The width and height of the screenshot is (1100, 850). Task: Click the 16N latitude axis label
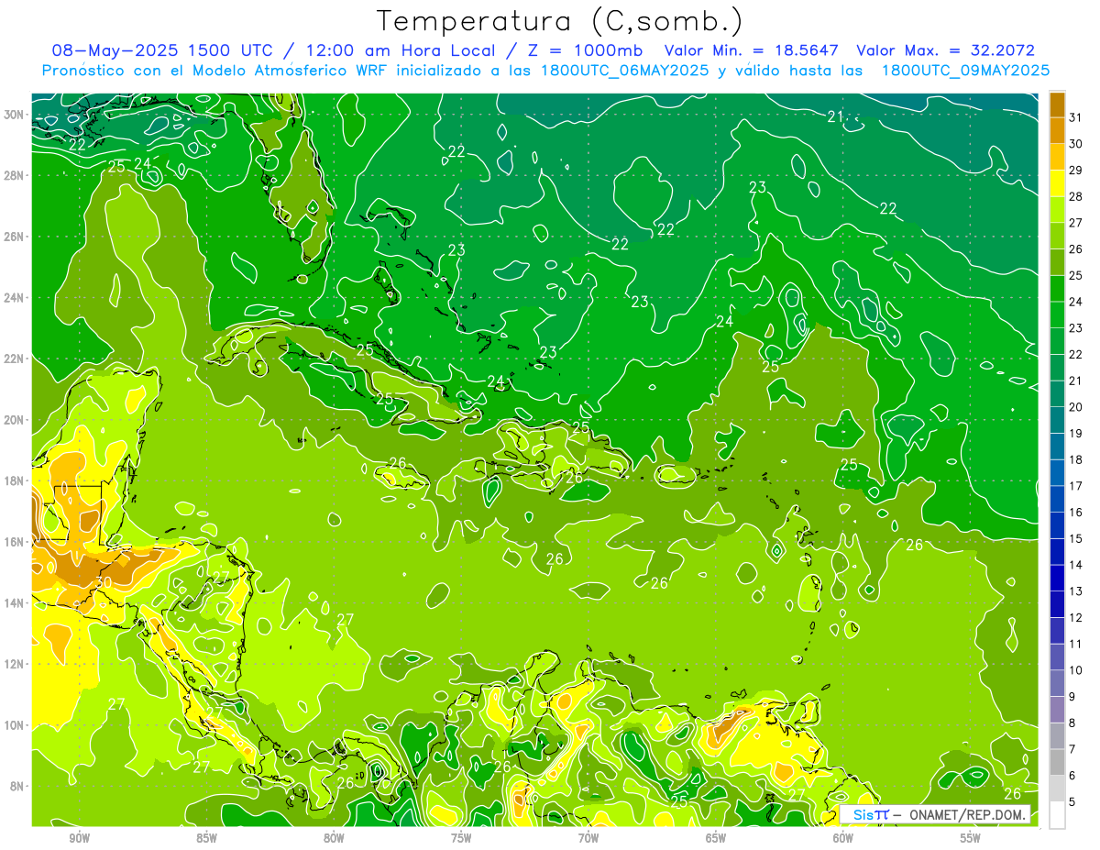coord(14,542)
